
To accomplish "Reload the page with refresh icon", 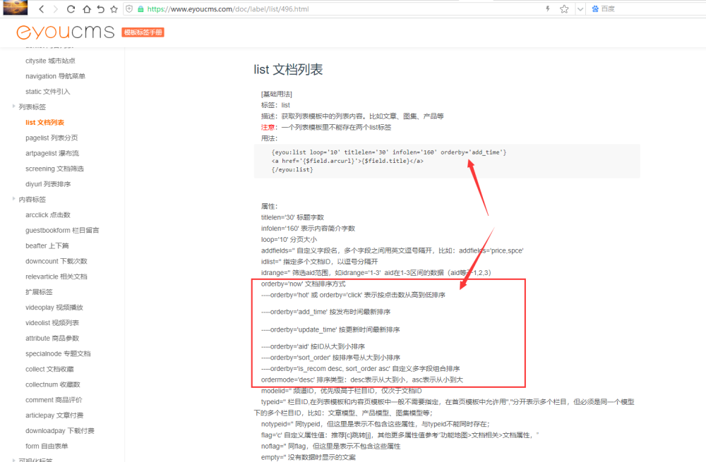I will pos(71,9).
